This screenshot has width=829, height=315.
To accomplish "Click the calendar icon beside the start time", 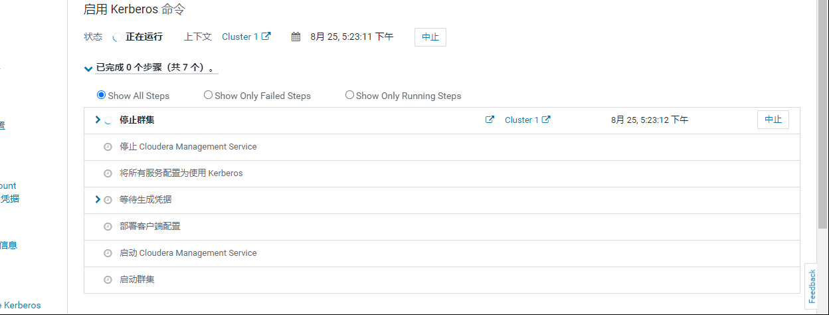I will [296, 37].
